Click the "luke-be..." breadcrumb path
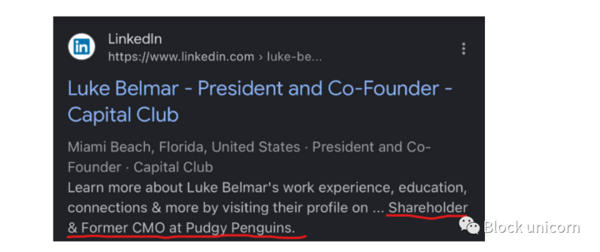Screen dimensions: 600x252 pyautogui.click(x=294, y=57)
